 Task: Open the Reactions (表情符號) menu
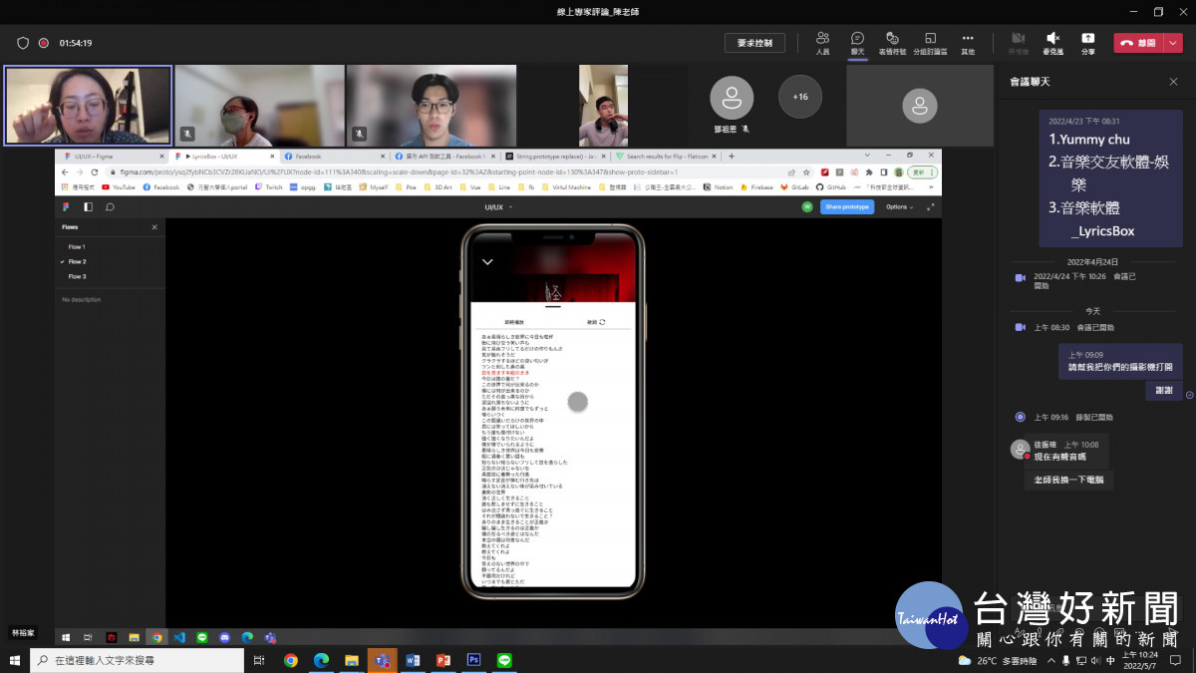(892, 42)
